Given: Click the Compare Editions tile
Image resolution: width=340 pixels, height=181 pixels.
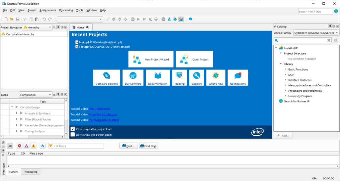Looking at the screenshot, I should coord(107,78).
